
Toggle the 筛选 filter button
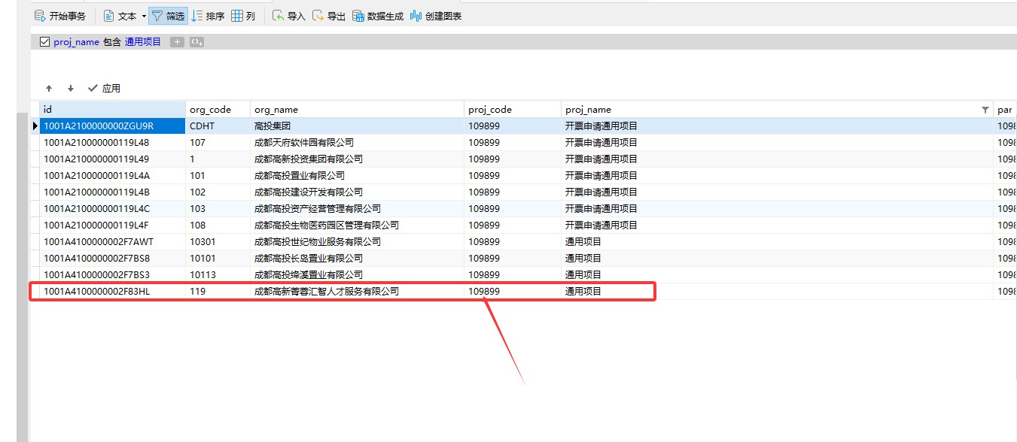pyautogui.click(x=168, y=16)
